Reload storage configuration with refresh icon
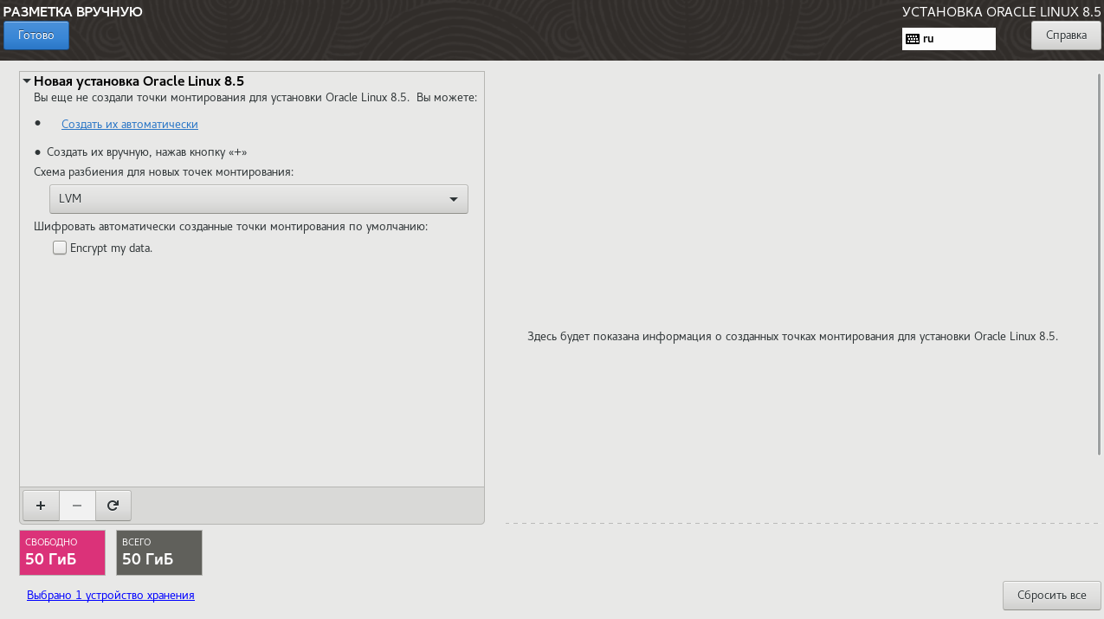 click(113, 506)
